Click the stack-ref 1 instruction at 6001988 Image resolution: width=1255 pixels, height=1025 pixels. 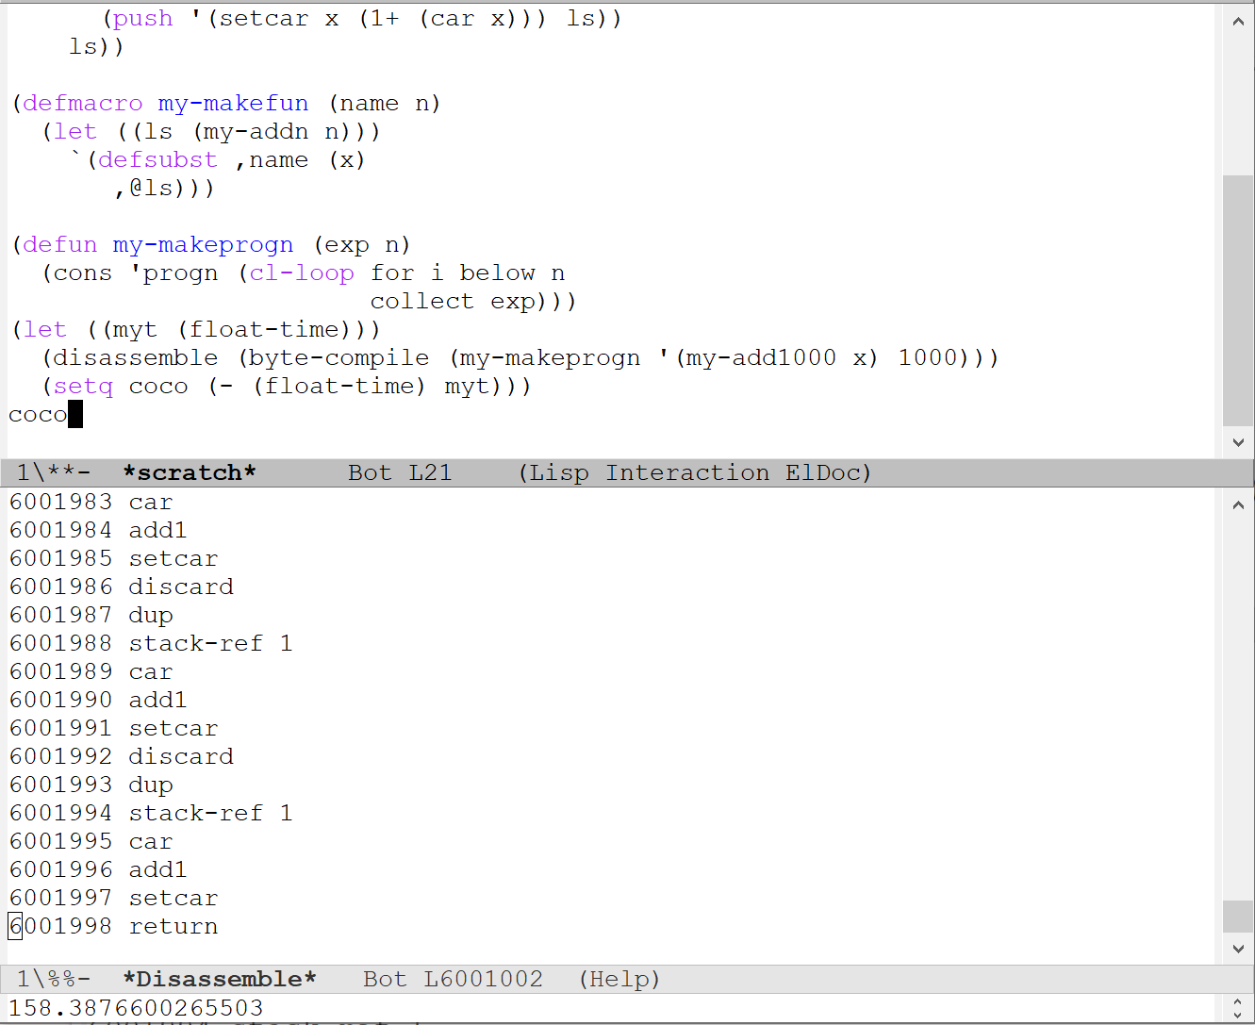point(210,643)
